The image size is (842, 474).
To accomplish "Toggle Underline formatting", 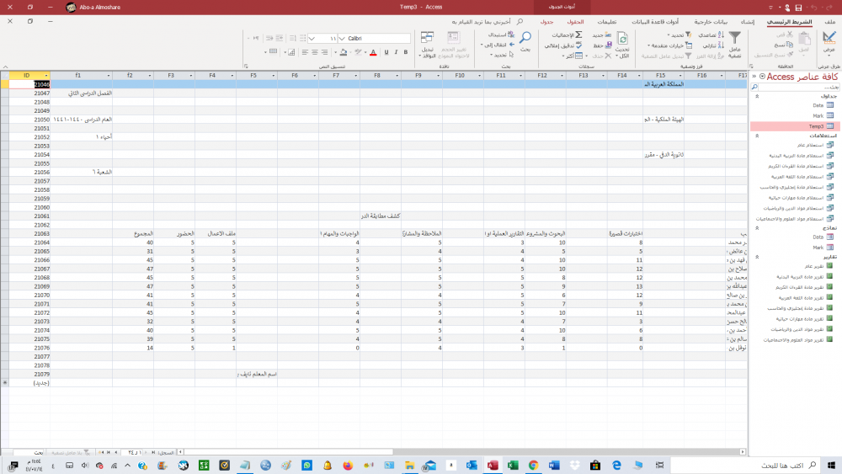I will (x=386, y=52).
